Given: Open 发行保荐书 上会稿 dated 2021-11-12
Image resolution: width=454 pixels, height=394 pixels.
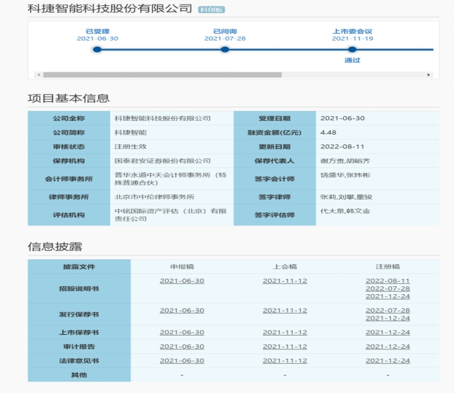Looking at the screenshot, I should [285, 310].
